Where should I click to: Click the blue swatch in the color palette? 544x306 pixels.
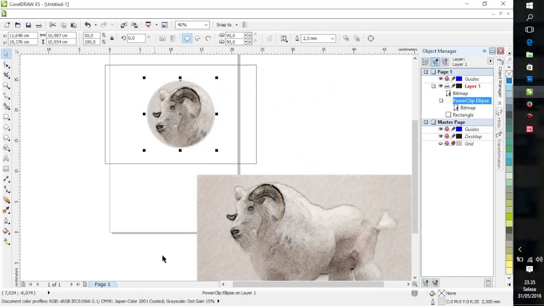coord(509,81)
